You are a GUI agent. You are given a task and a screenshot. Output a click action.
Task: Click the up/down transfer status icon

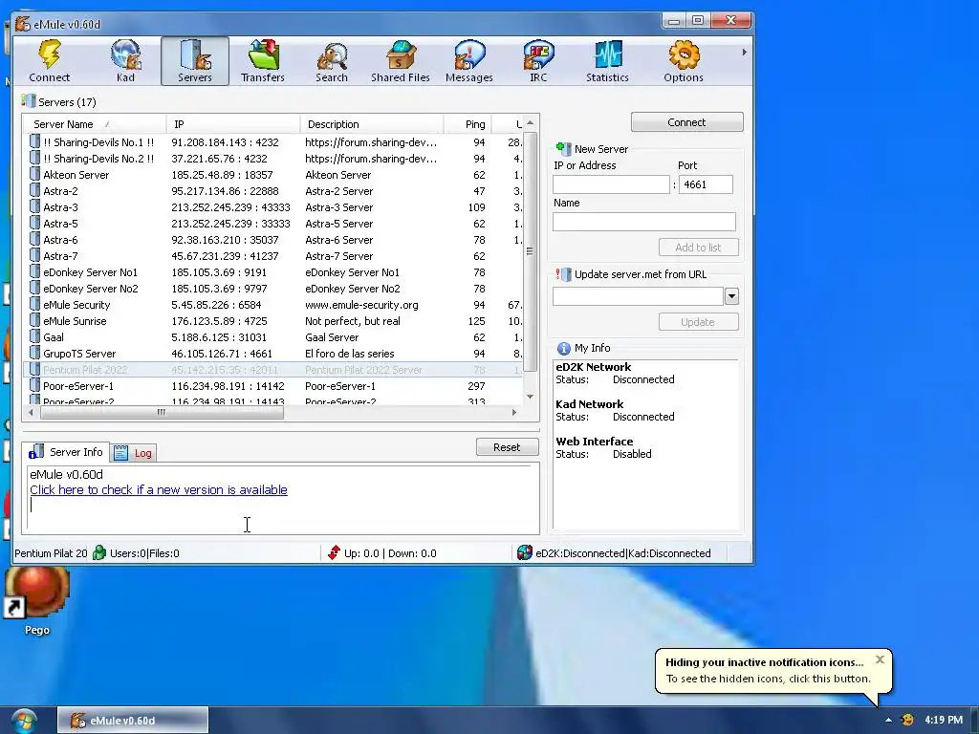pos(334,553)
